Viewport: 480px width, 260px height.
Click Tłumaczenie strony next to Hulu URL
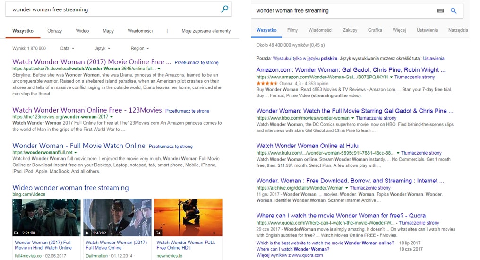point(421,153)
